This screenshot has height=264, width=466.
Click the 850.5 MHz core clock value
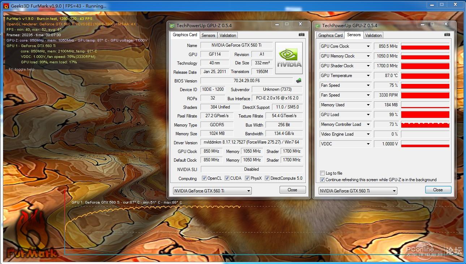(x=386, y=46)
